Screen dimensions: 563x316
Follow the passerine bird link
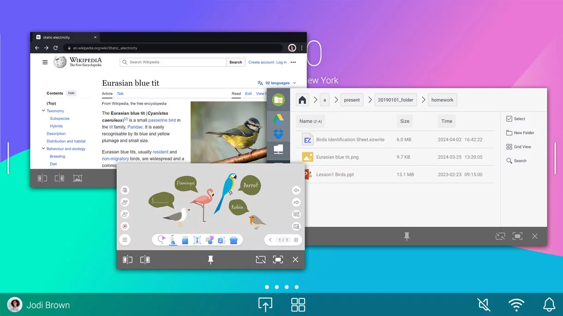[x=162, y=120]
